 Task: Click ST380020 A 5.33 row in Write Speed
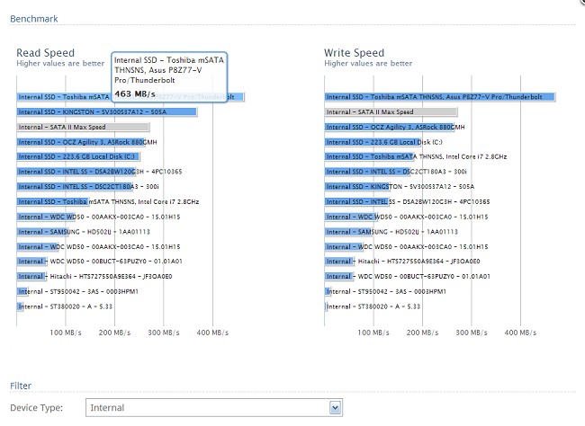tap(373, 306)
